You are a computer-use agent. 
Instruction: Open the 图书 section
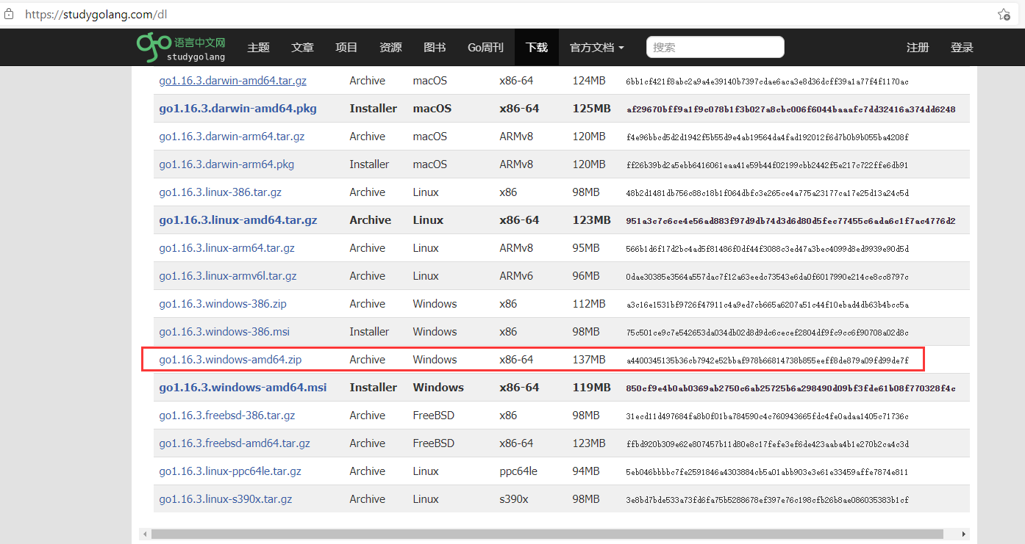tap(435, 46)
